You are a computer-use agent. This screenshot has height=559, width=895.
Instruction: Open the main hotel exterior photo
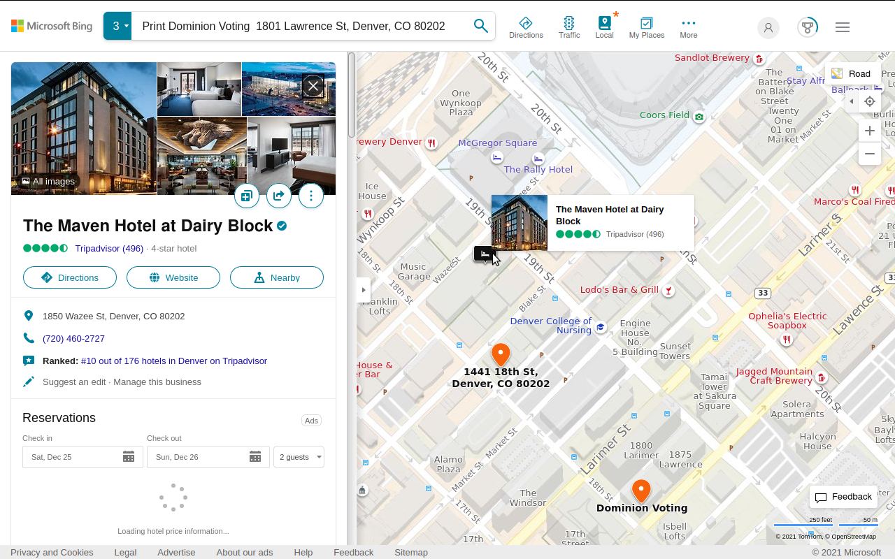point(84,128)
